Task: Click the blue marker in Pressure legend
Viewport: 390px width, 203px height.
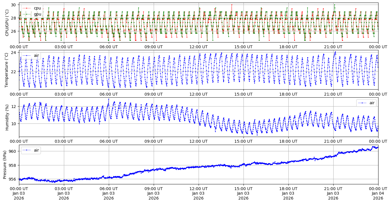Action: tap(27, 150)
